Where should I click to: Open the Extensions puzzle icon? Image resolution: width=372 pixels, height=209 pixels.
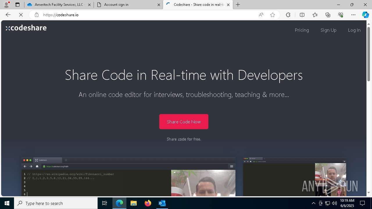pos(288,15)
